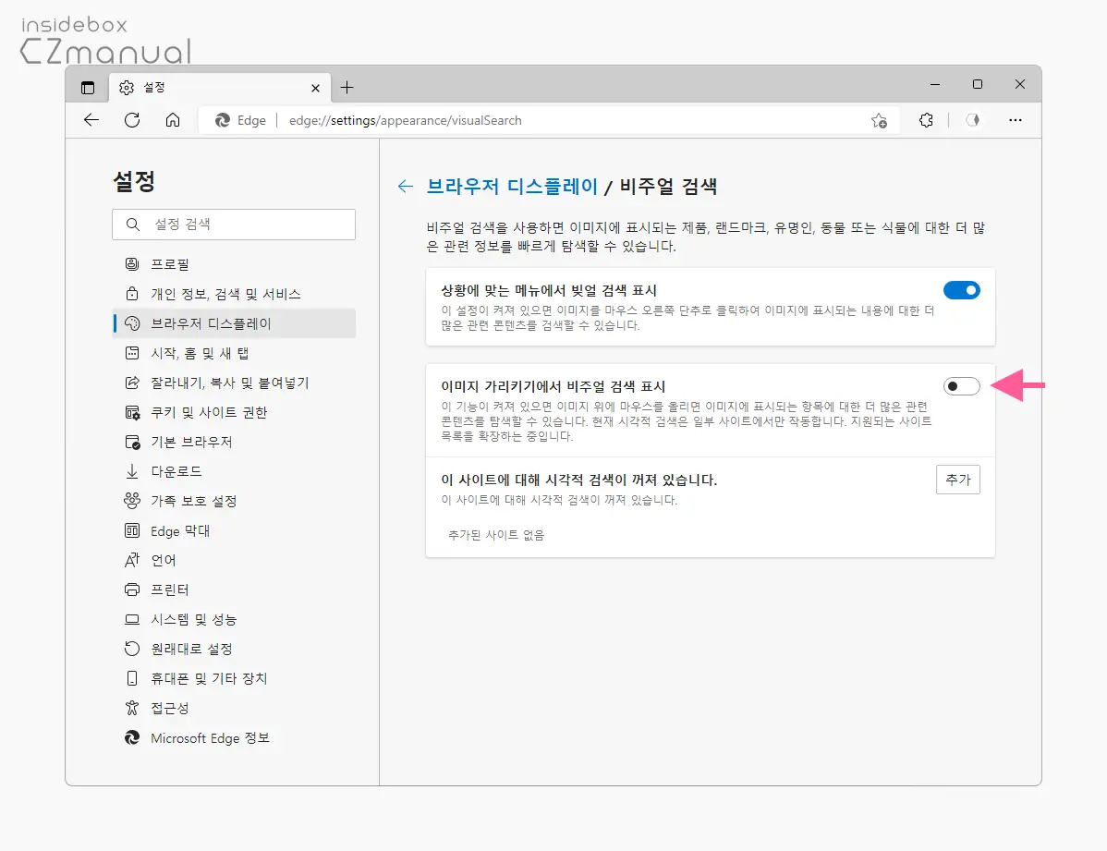Screen dimensions: 1107x851
Task: Click the Edge site identity chip
Action: coord(241,121)
